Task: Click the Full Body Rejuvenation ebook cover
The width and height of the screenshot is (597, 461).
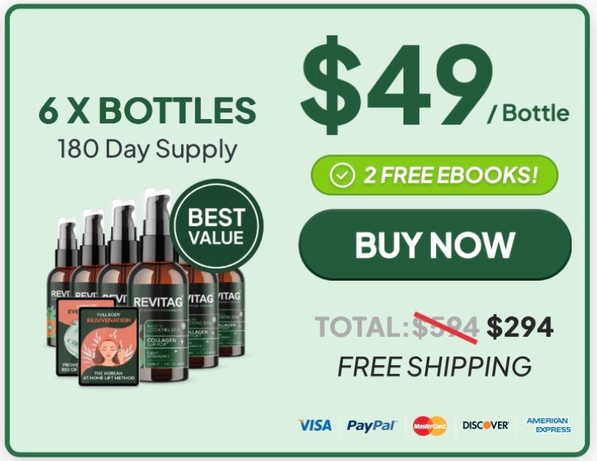Action: pos(108,346)
